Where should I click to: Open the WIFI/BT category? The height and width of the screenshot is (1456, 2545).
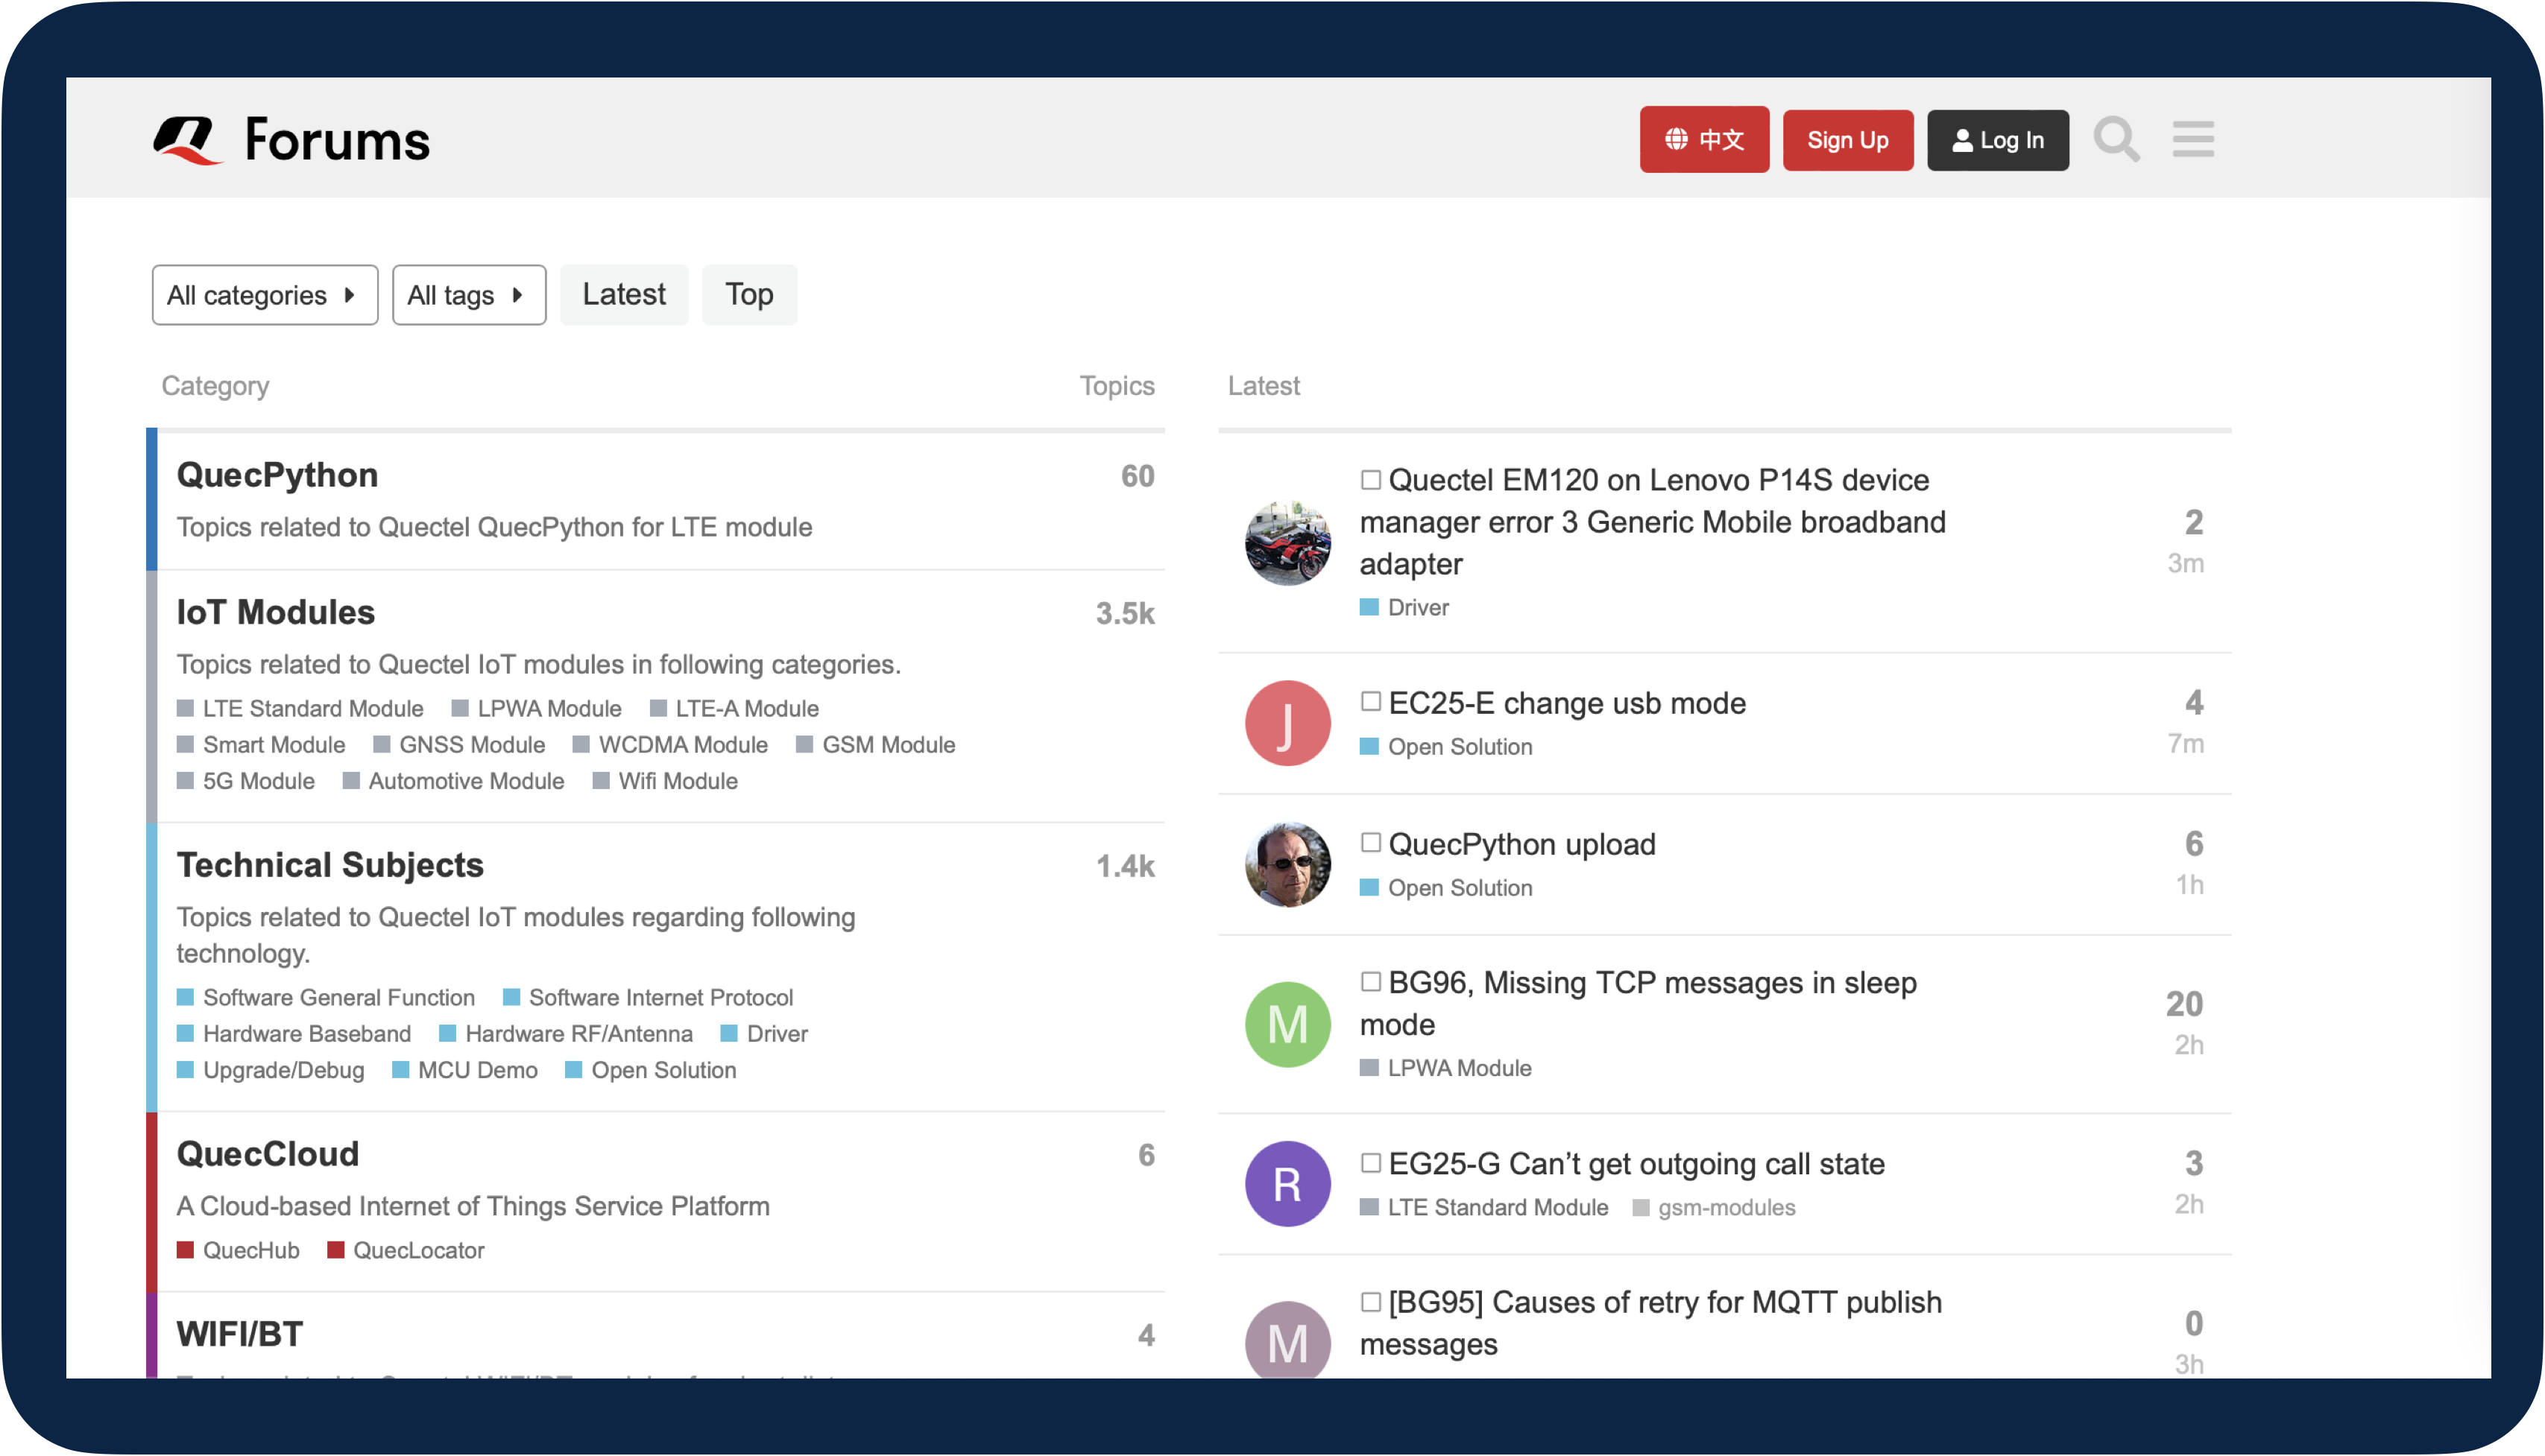[239, 1334]
